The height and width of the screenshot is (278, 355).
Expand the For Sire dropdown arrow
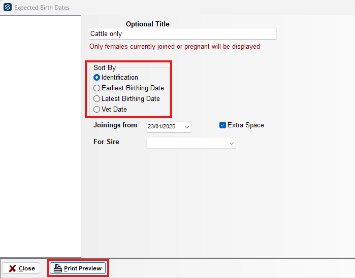click(232, 144)
